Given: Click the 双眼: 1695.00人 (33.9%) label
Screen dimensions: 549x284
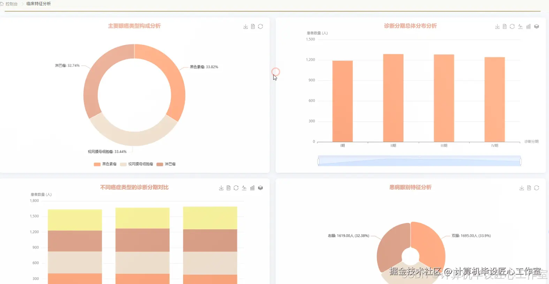Looking at the screenshot, I should tap(471, 236).
